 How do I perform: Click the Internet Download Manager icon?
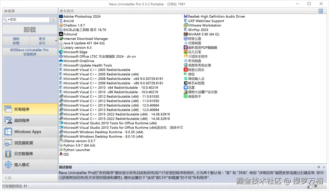tap(61, 39)
